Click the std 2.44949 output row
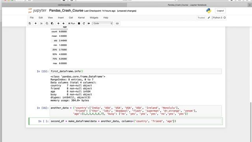 coord(59,41)
